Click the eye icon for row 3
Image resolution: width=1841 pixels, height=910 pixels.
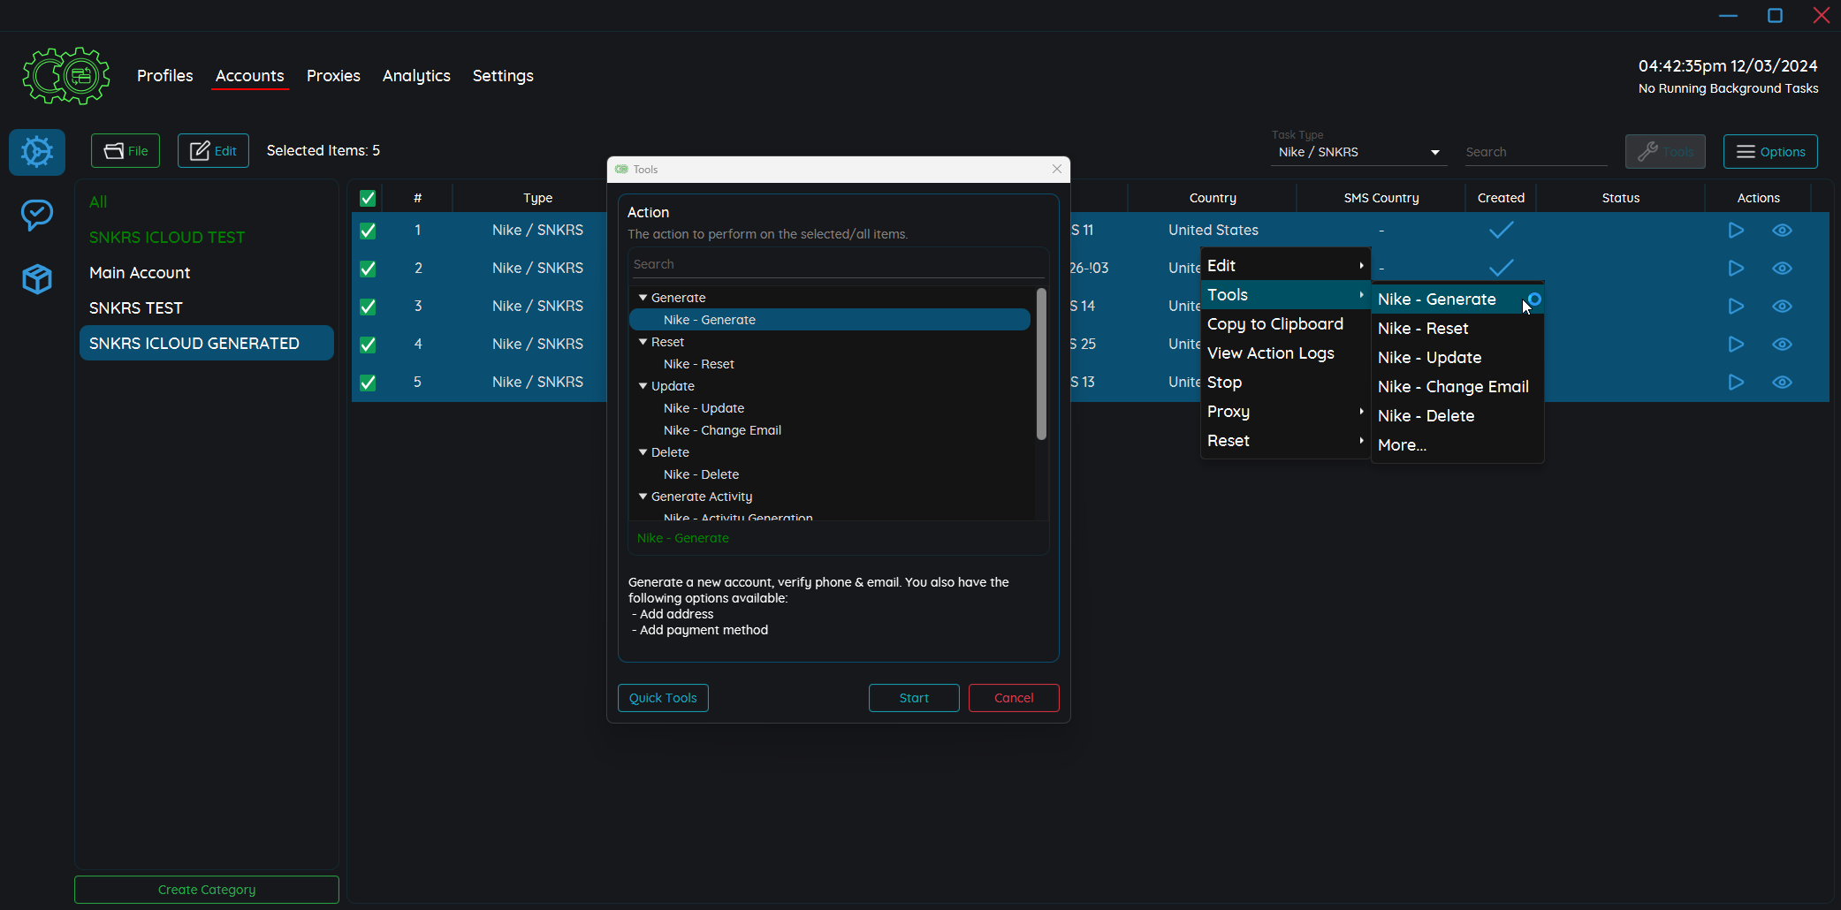pyautogui.click(x=1782, y=307)
